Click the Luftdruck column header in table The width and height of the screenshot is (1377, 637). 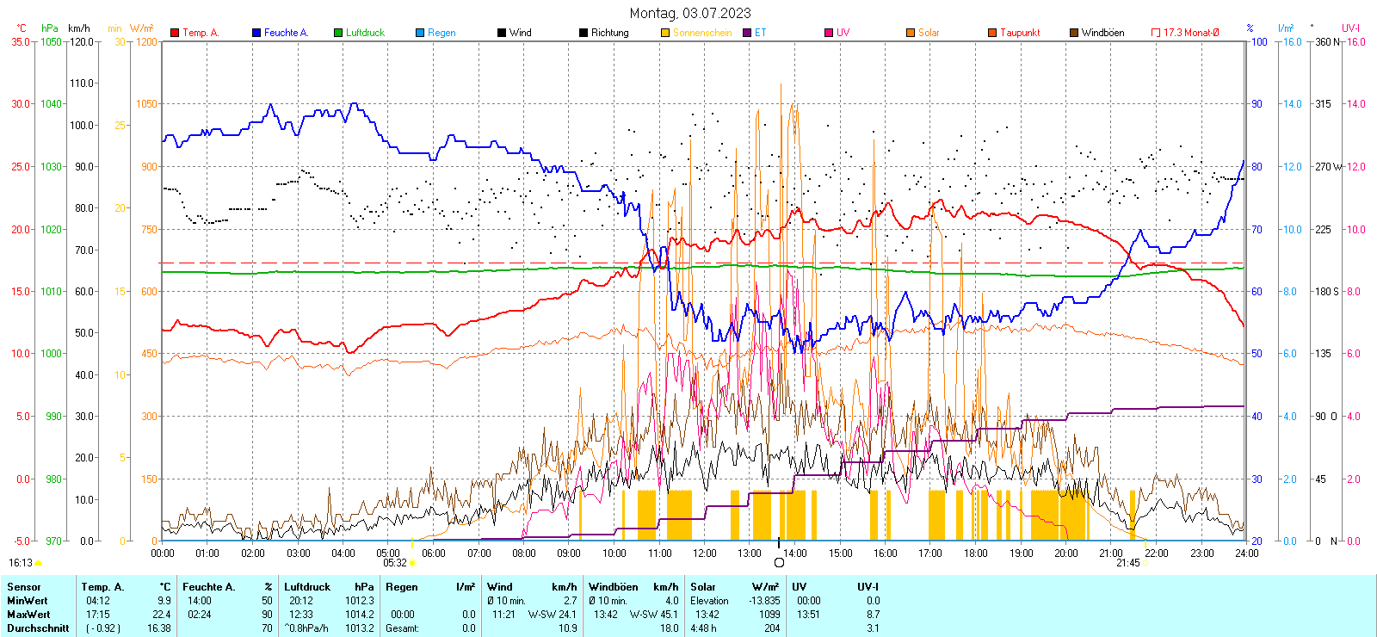click(307, 587)
